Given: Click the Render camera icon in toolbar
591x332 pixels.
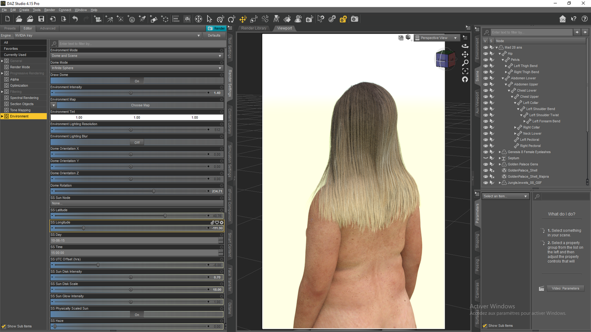Looking at the screenshot, I should point(354,19).
